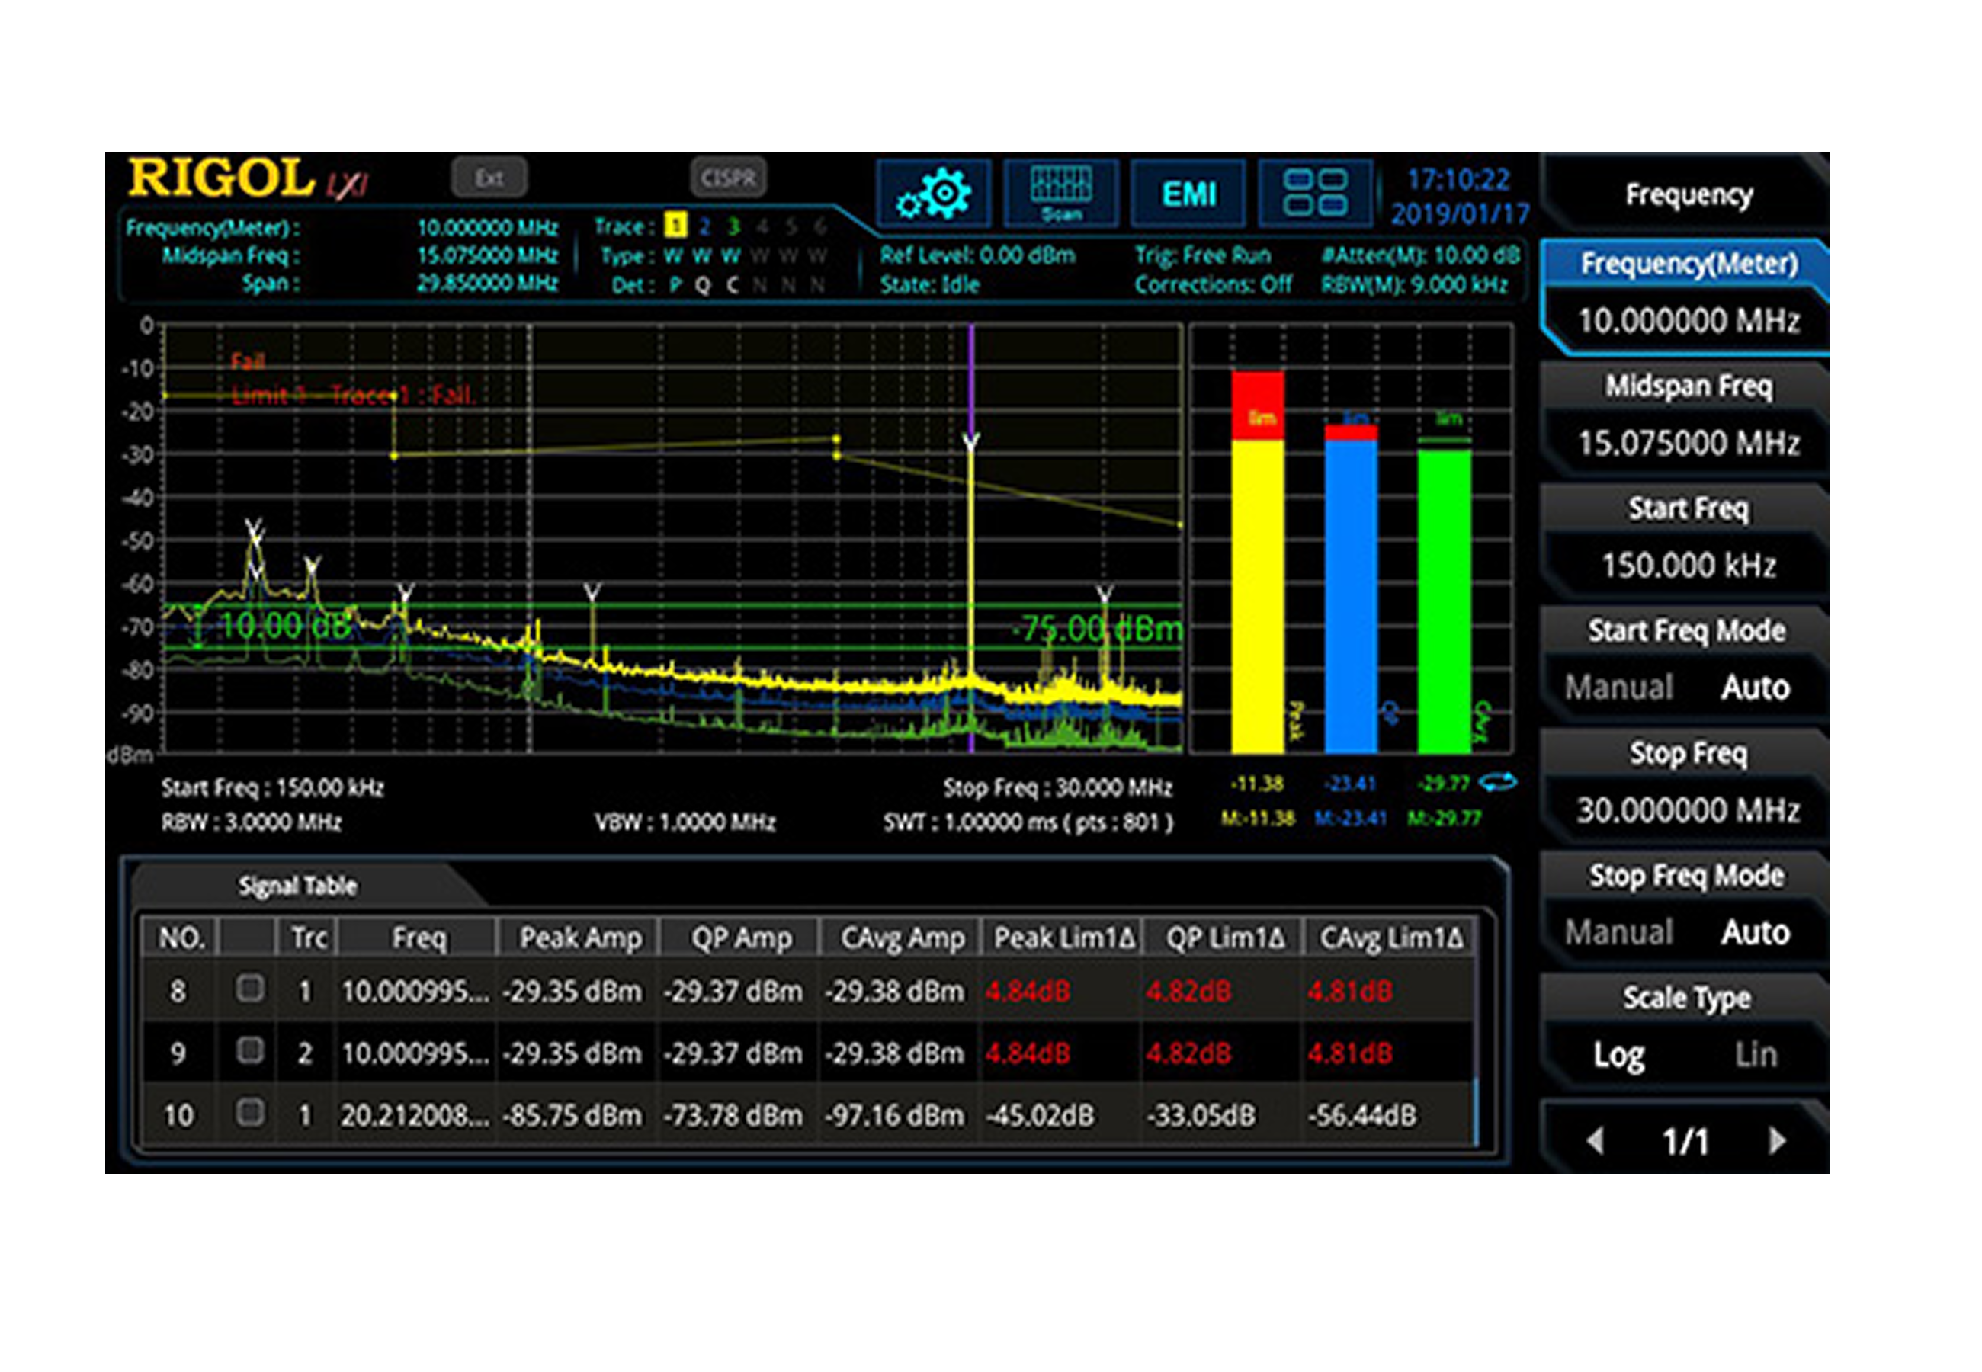
Task: Select the EMI mode button
Action: pyautogui.click(x=1188, y=194)
